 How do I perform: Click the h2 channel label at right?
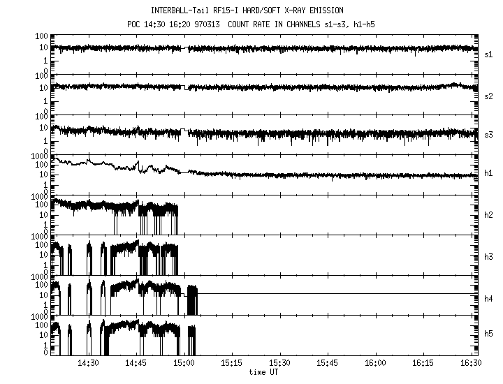pyautogui.click(x=489, y=215)
